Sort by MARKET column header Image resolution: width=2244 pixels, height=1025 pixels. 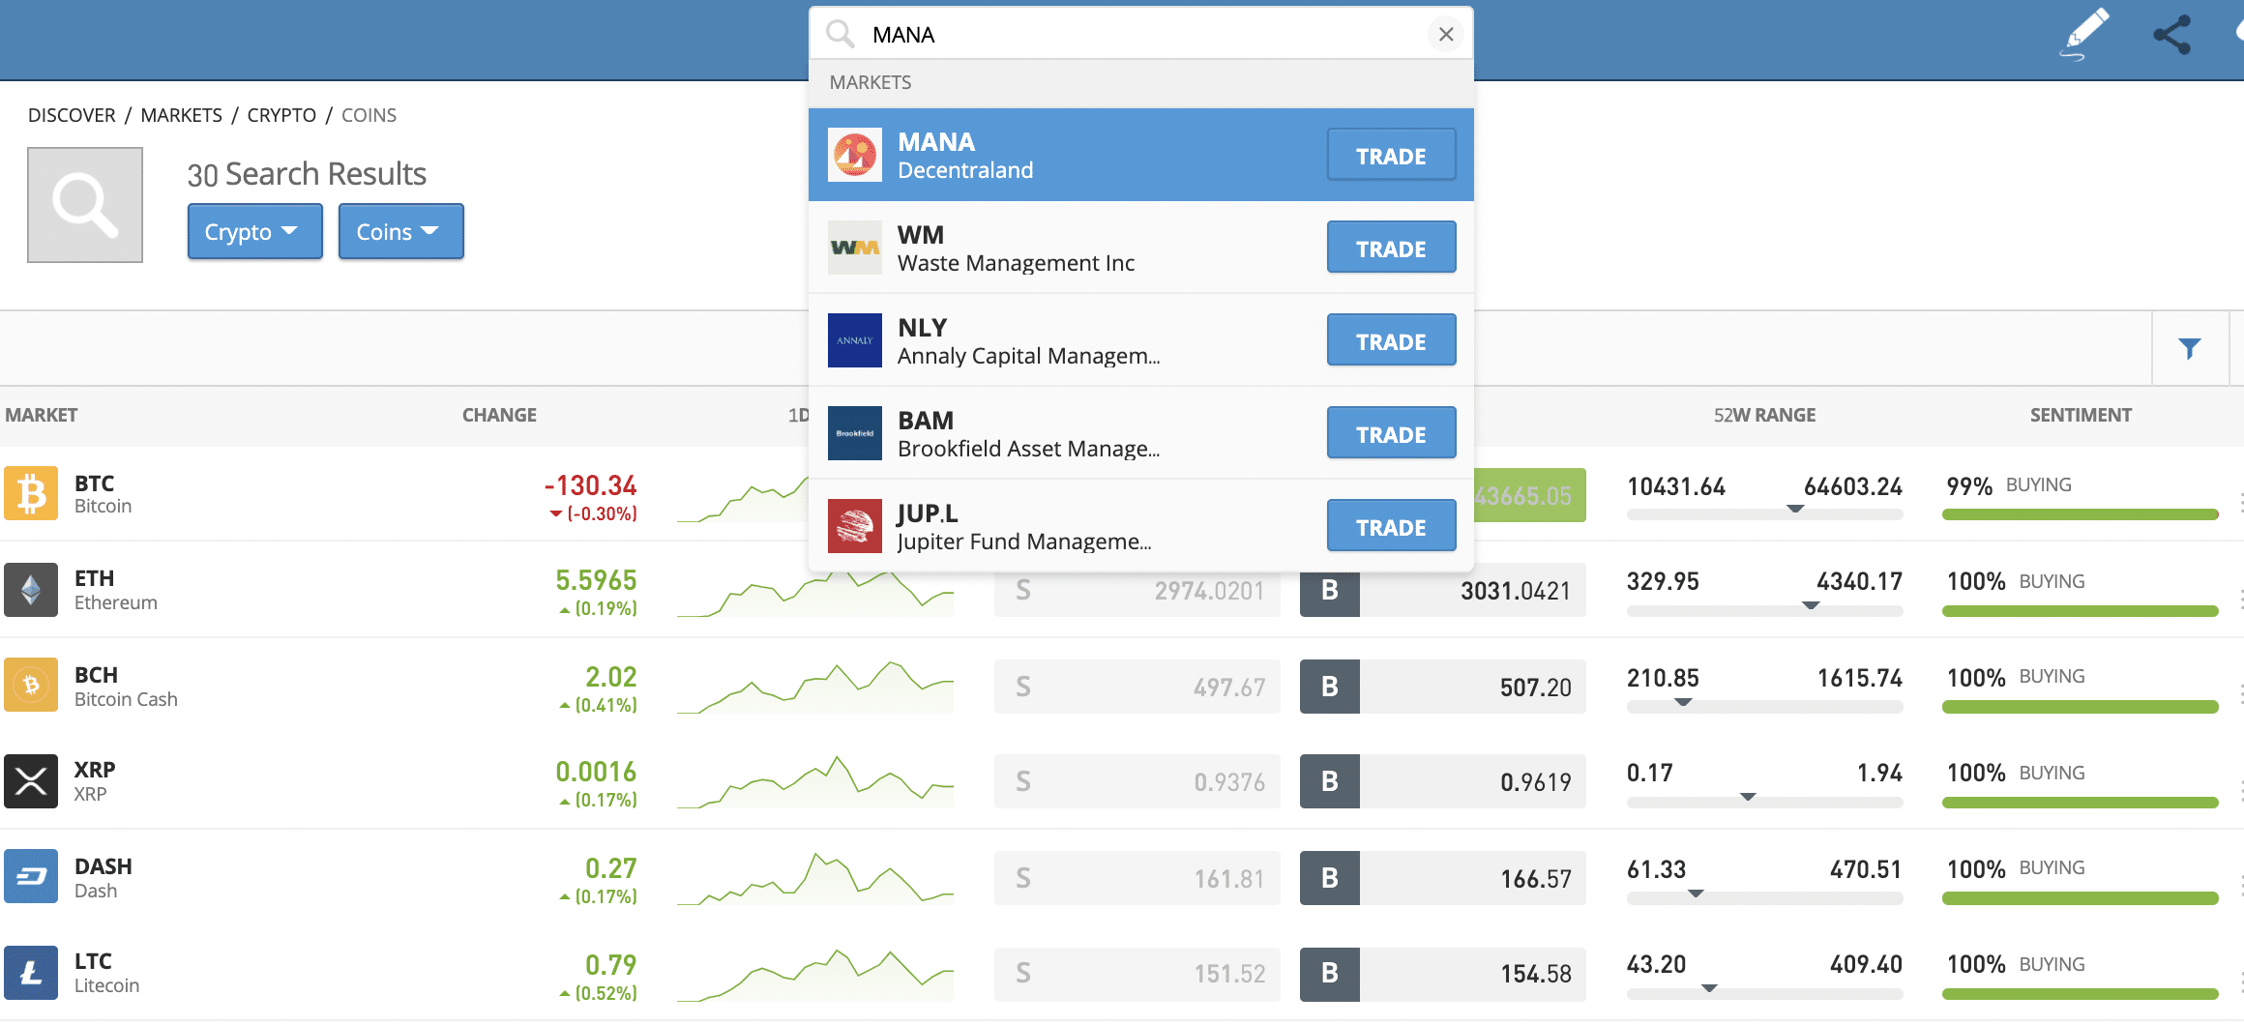(x=41, y=415)
